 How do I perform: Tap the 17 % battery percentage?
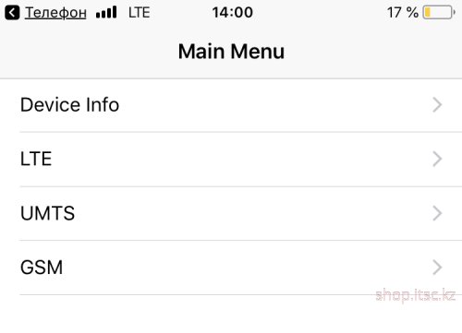pos(403,13)
